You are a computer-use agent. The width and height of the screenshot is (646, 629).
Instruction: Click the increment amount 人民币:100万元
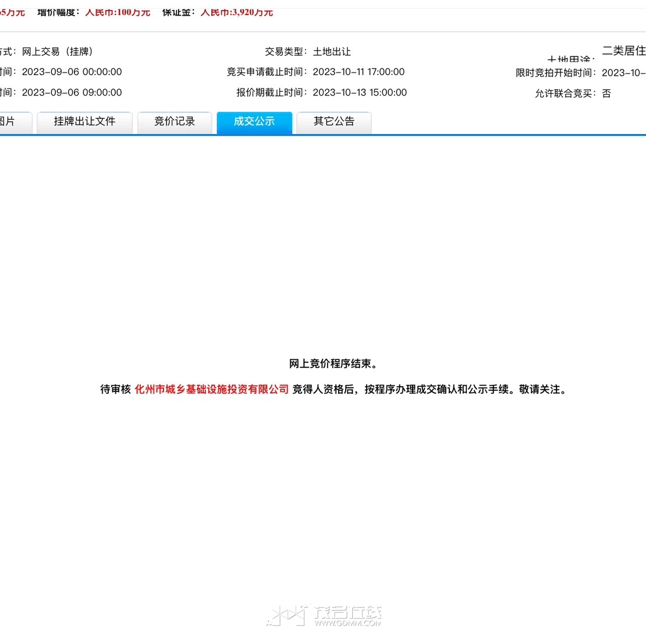click(x=118, y=12)
